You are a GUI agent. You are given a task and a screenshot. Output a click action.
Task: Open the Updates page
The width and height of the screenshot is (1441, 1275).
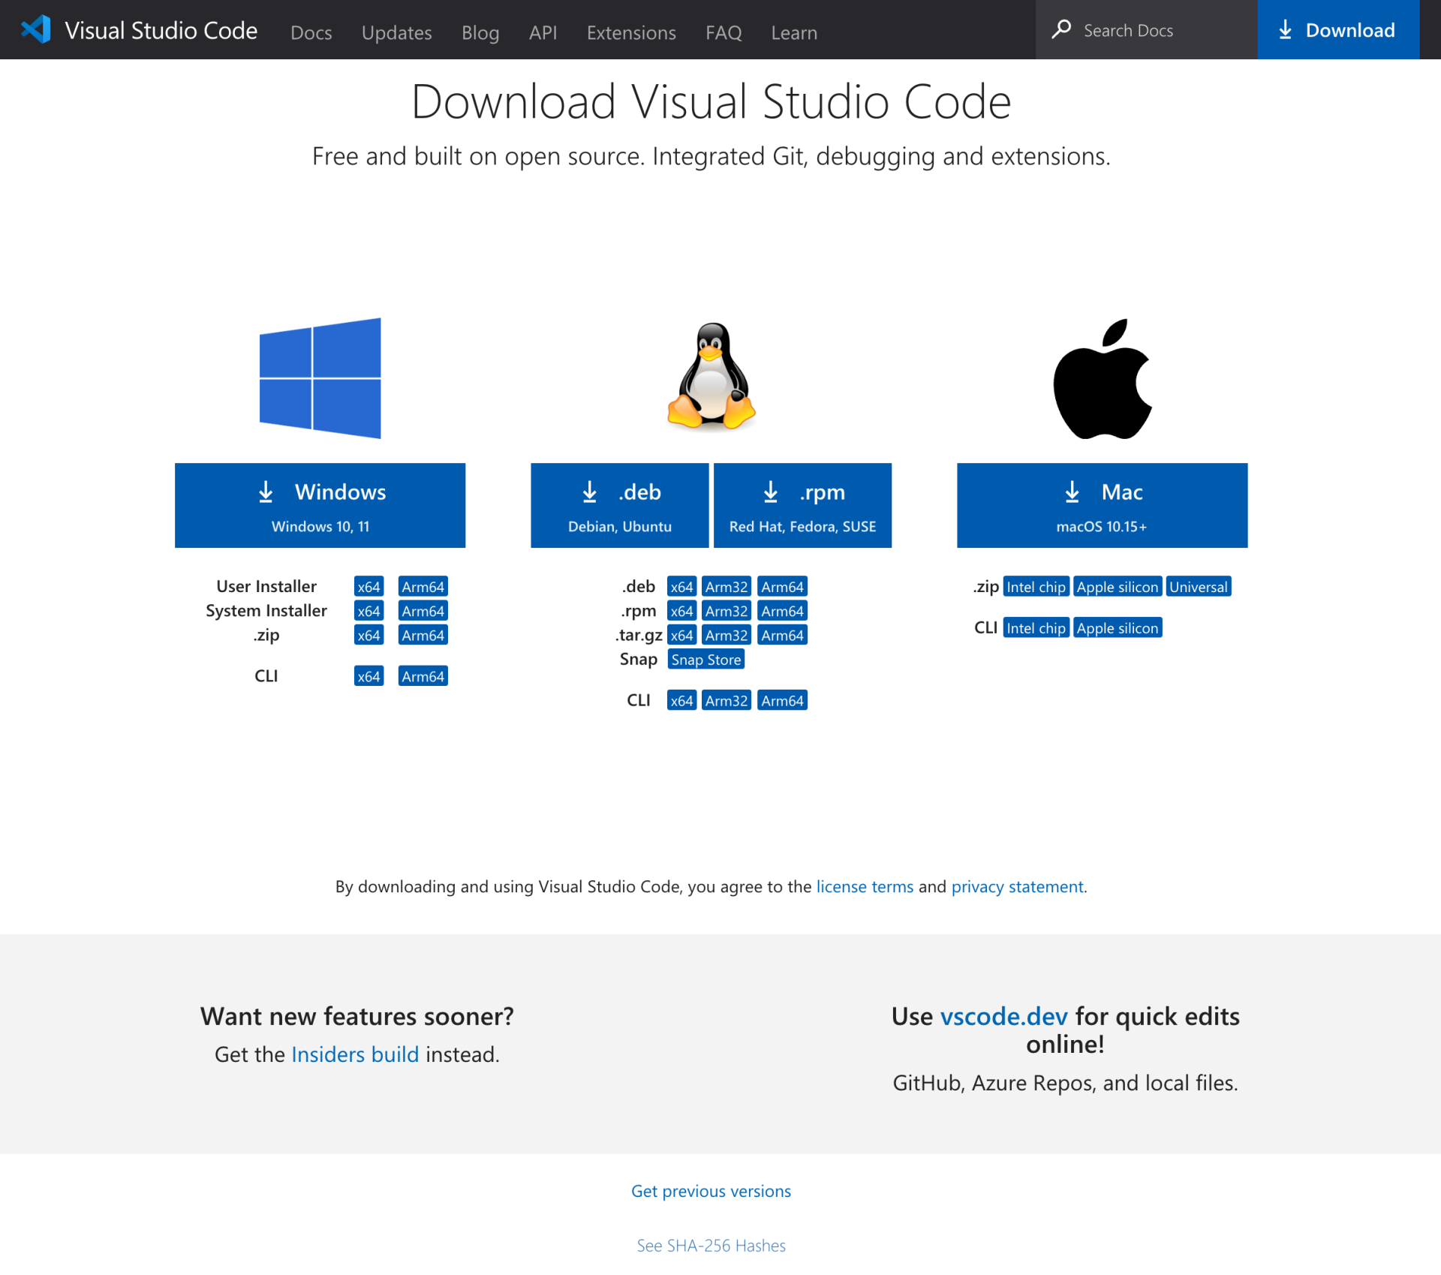(396, 32)
